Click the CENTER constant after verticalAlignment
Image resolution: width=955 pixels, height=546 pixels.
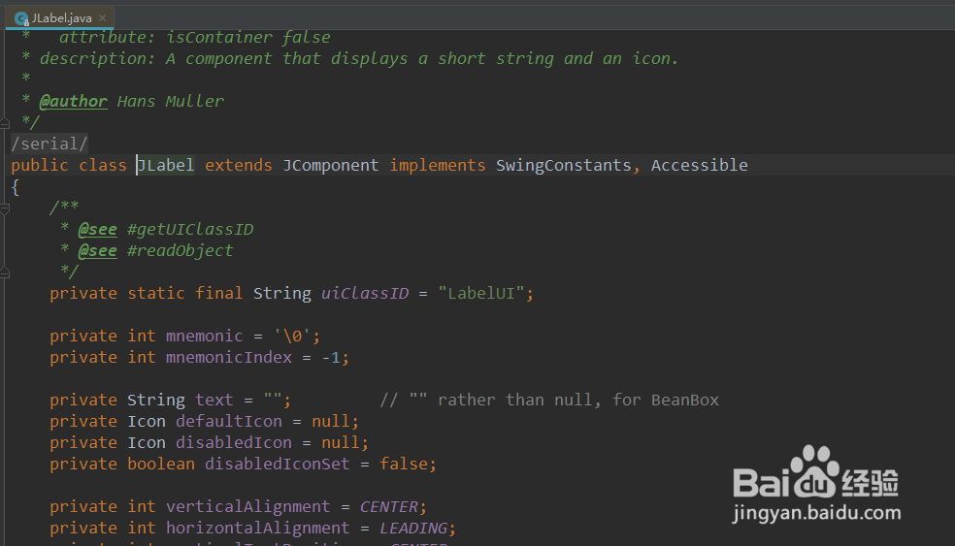click(x=388, y=506)
